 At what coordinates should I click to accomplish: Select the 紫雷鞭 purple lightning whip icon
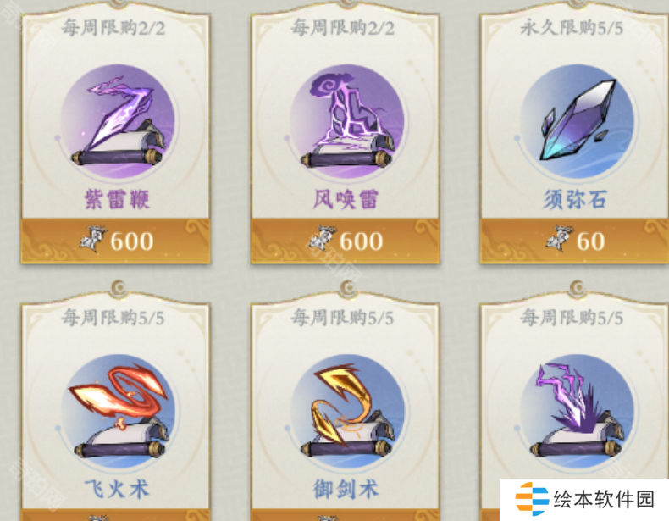pyautogui.click(x=118, y=121)
